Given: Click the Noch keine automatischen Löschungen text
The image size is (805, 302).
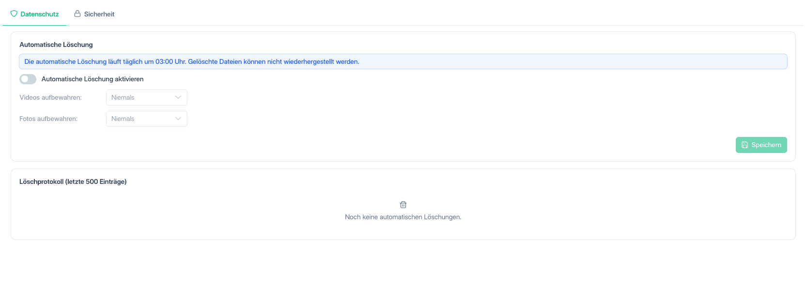Looking at the screenshot, I should pos(403,217).
